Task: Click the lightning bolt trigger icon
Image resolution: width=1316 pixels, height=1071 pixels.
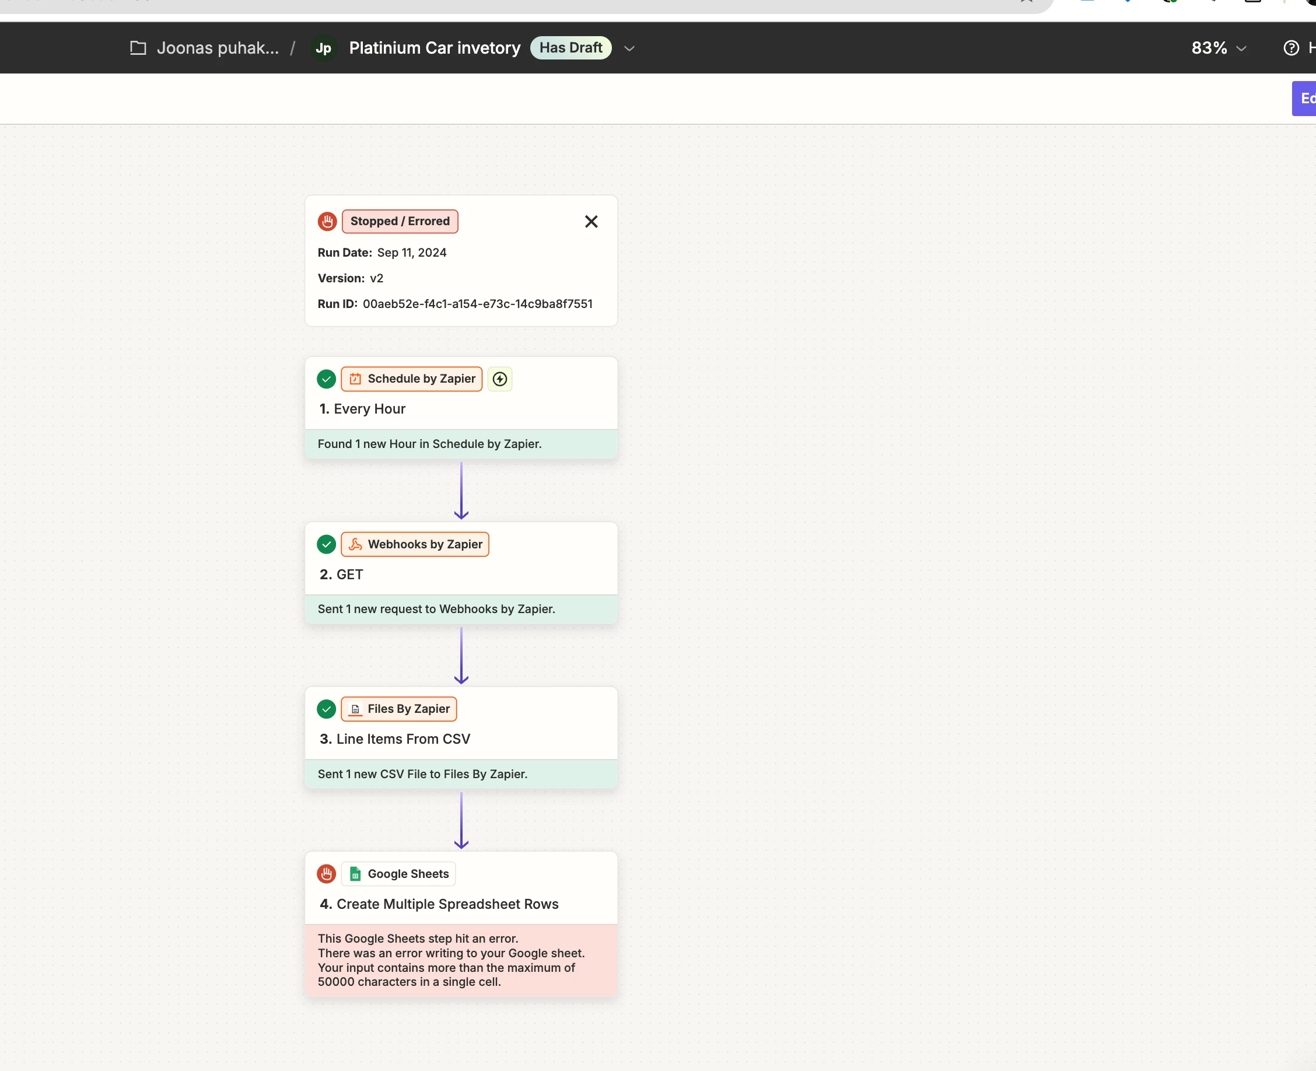Action: pyautogui.click(x=500, y=379)
